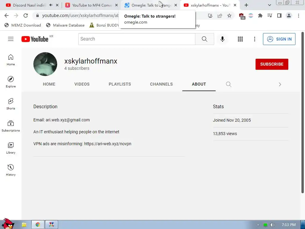Image resolution: width=305 pixels, height=229 pixels.
Task: Open the Chrome extensions puzzle menu
Action: 260,16
